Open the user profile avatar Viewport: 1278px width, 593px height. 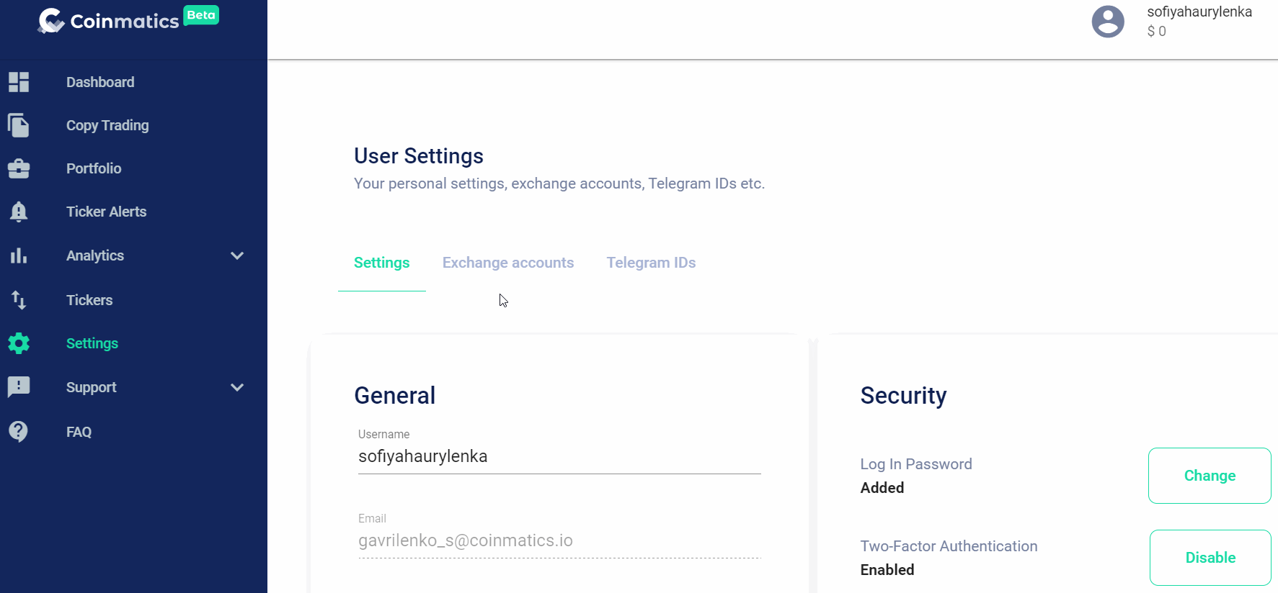point(1108,22)
